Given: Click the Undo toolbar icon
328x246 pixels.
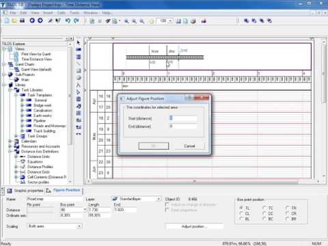Looking at the screenshot, I should pyautogui.click(x=68, y=20).
